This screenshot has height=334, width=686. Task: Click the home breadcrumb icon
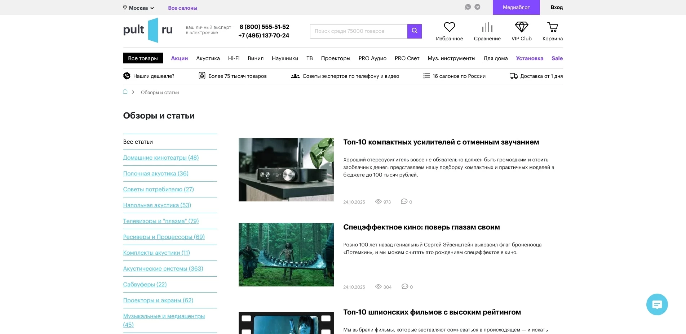pos(125,92)
